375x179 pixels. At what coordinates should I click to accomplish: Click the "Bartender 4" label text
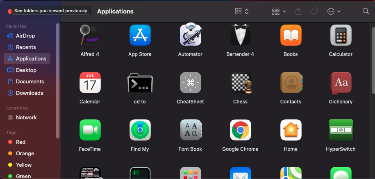240,54
